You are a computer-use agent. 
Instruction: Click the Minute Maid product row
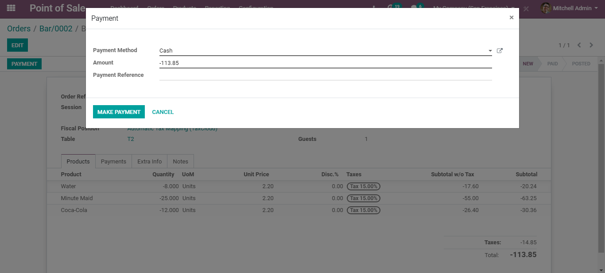coord(299,198)
